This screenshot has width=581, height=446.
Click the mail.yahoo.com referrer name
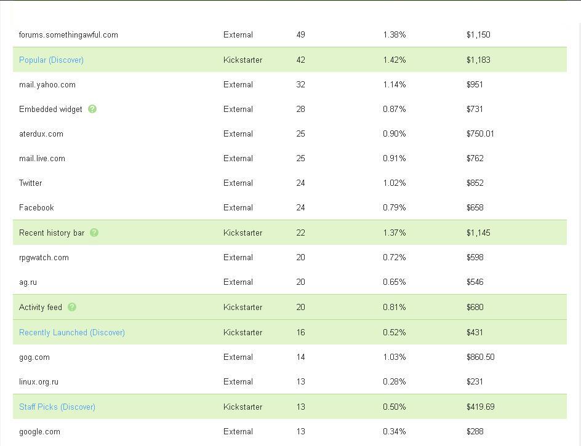coord(47,84)
